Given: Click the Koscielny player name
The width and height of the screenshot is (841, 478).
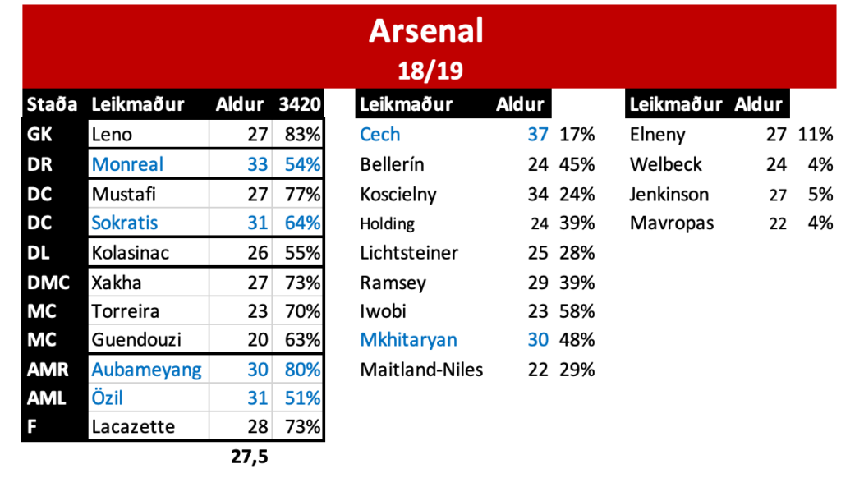Looking at the screenshot, I should coord(398,194).
